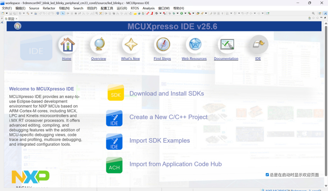The height and width of the screenshot is (191, 328).
Task: Click the IDE icon beside Create a New C/C++ Project
Action: click(x=114, y=118)
